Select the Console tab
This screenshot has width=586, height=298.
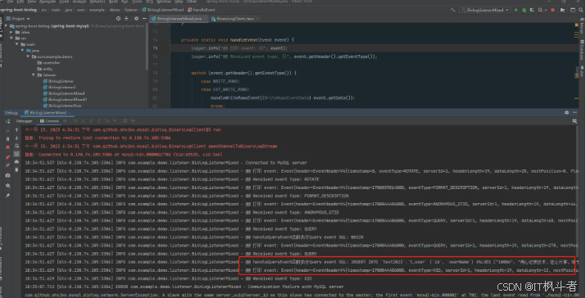click(50, 121)
